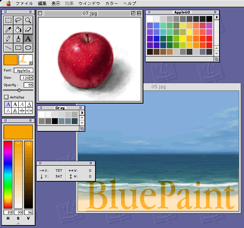
Task: Open the Gray palette options arrow
Action: [82, 113]
